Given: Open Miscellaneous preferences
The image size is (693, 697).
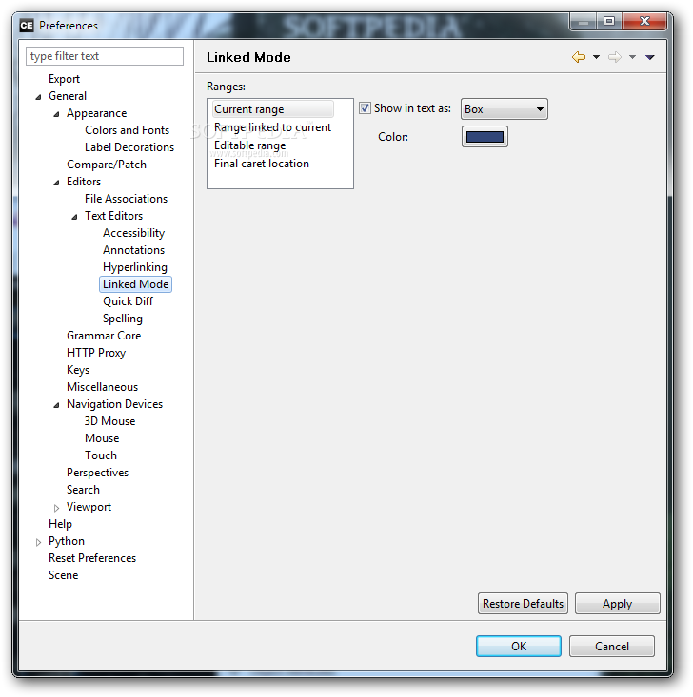Looking at the screenshot, I should click(103, 387).
